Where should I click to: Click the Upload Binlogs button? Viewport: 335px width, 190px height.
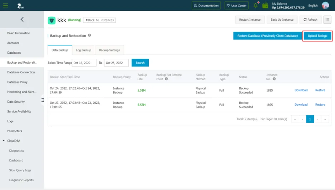click(x=317, y=36)
